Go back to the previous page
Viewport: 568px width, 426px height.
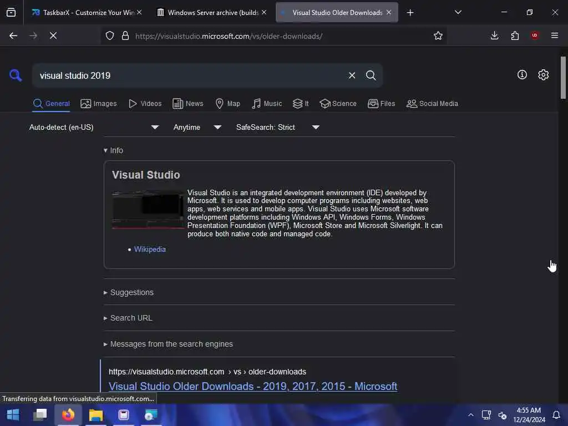tap(13, 36)
